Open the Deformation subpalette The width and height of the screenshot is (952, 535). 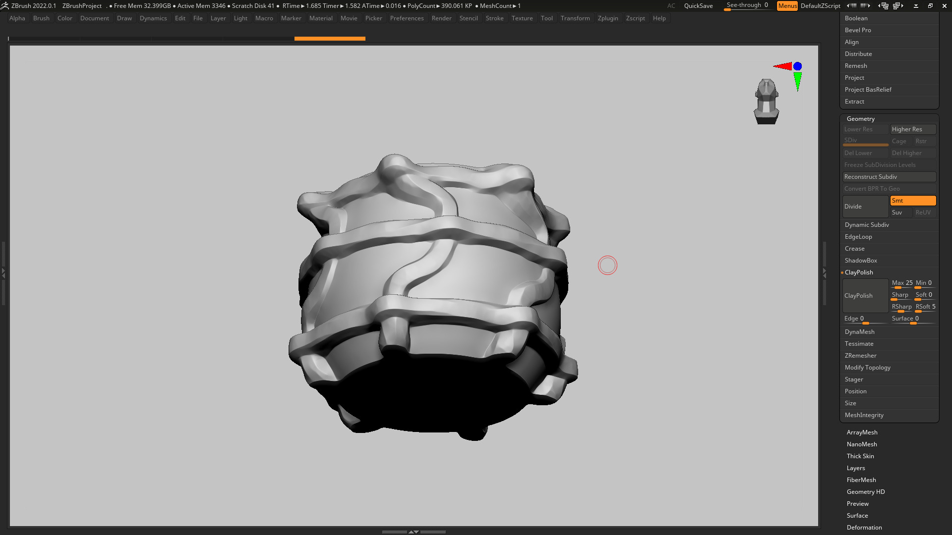pyautogui.click(x=864, y=528)
